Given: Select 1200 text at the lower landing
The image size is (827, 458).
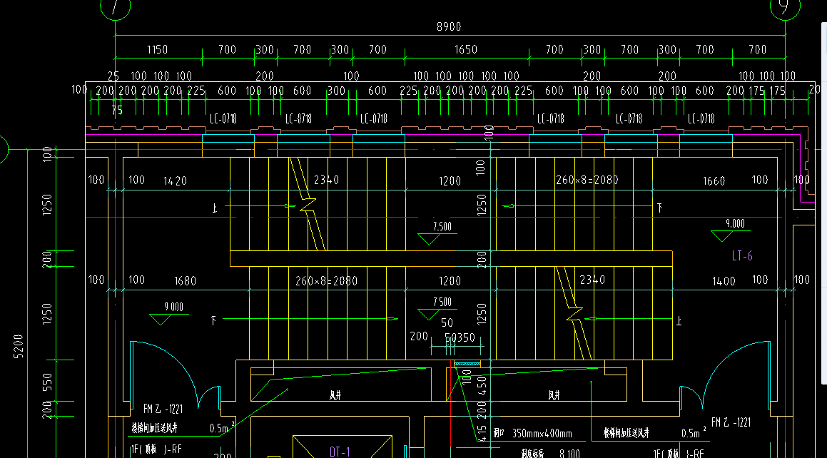Looking at the screenshot, I should coord(450,281).
